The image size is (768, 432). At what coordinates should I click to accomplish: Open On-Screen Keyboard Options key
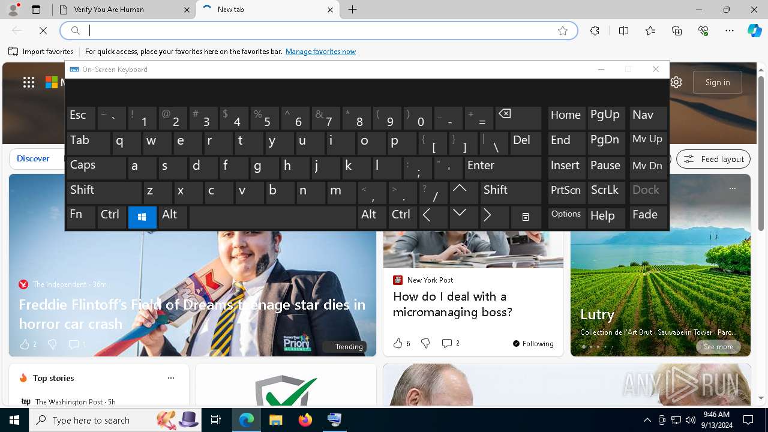click(x=566, y=217)
